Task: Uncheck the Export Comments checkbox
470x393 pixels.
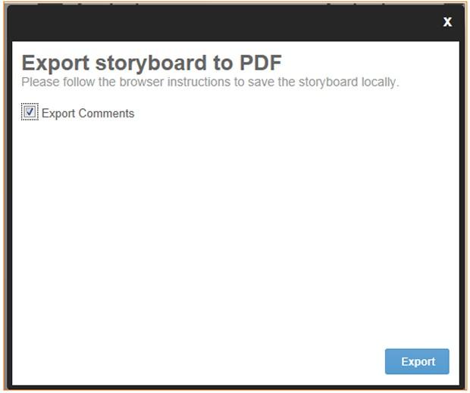Action: [x=30, y=111]
